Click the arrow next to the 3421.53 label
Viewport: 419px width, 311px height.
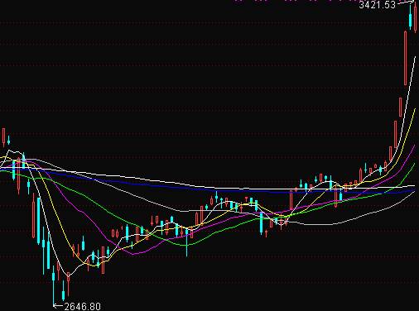point(405,2)
